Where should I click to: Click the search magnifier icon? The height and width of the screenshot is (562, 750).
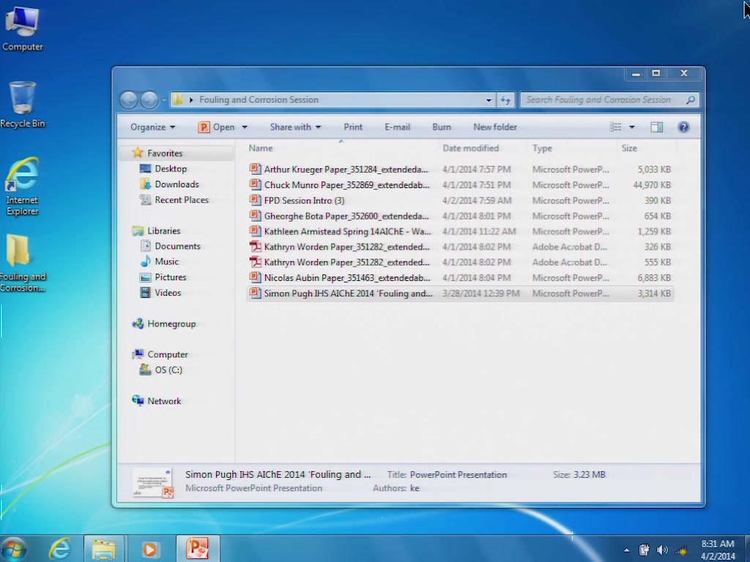(x=690, y=100)
